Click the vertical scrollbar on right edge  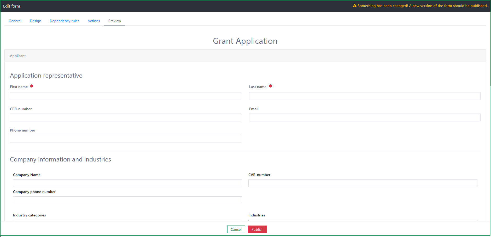point(490,49)
